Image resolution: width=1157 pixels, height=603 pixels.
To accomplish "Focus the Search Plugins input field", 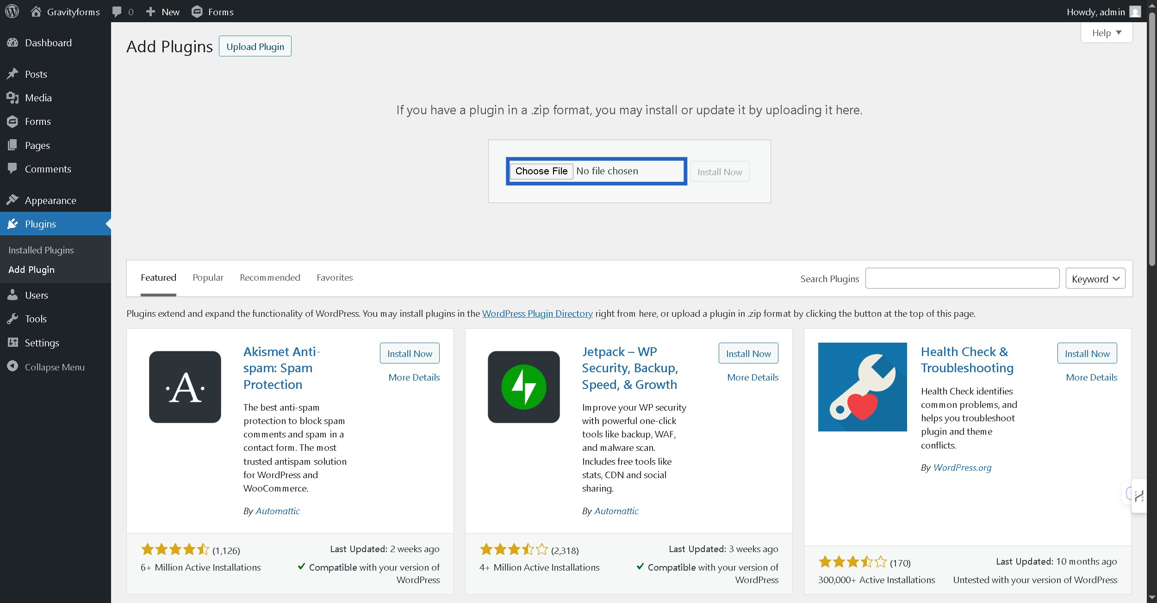I will [x=962, y=278].
